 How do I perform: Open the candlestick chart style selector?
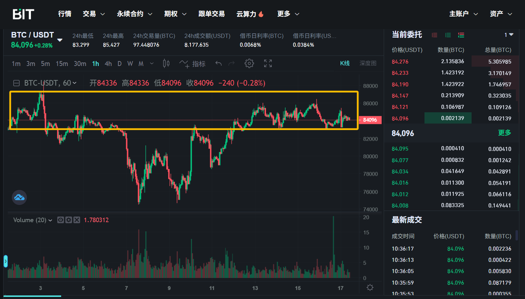(x=166, y=64)
